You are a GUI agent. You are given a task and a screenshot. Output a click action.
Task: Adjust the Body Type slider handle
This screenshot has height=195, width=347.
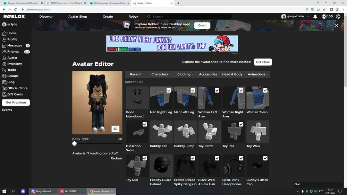(x=74, y=143)
